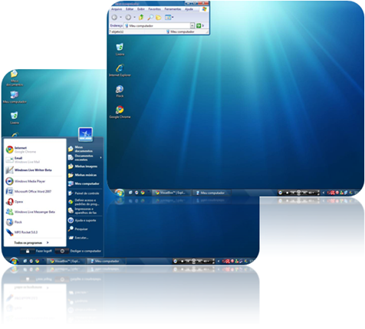
Task: Open Definir acesso e padrões do programa
Action: pos(84,202)
